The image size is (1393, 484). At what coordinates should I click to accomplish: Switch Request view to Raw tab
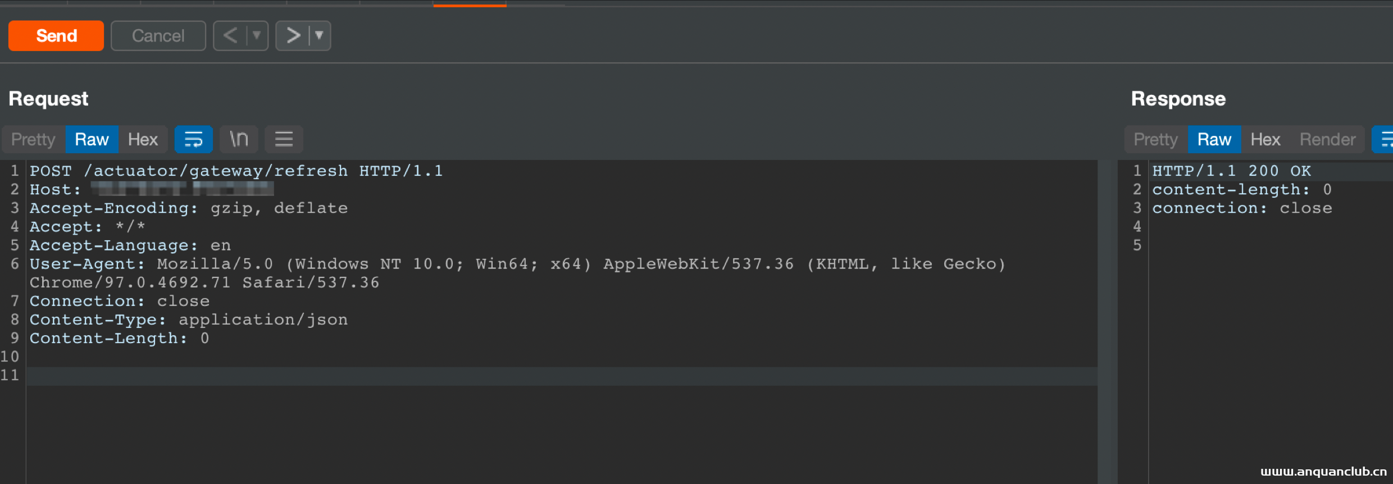[x=92, y=139]
